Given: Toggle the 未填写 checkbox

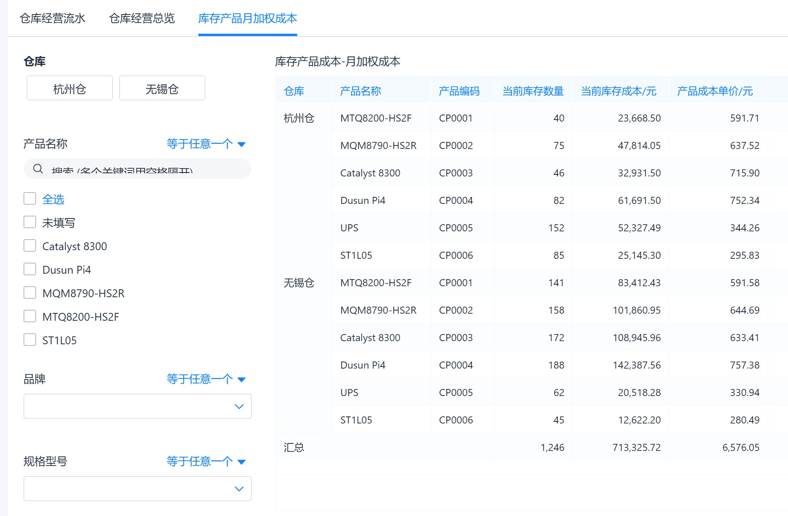Looking at the screenshot, I should click(x=30, y=222).
